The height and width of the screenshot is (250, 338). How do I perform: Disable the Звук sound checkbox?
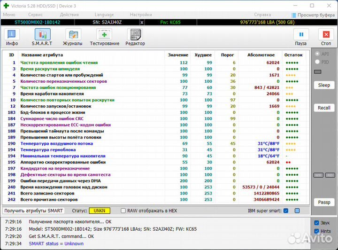pos(316,223)
